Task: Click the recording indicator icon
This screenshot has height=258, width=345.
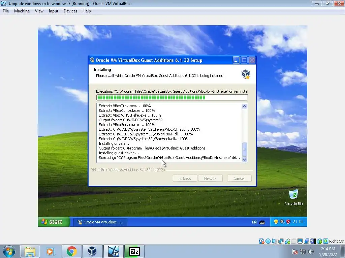Action: click(306, 241)
